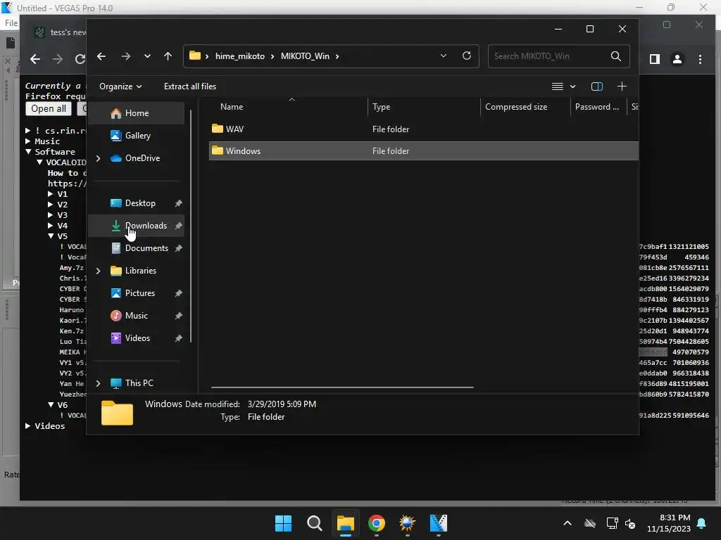Open the notification bell

click(702, 523)
